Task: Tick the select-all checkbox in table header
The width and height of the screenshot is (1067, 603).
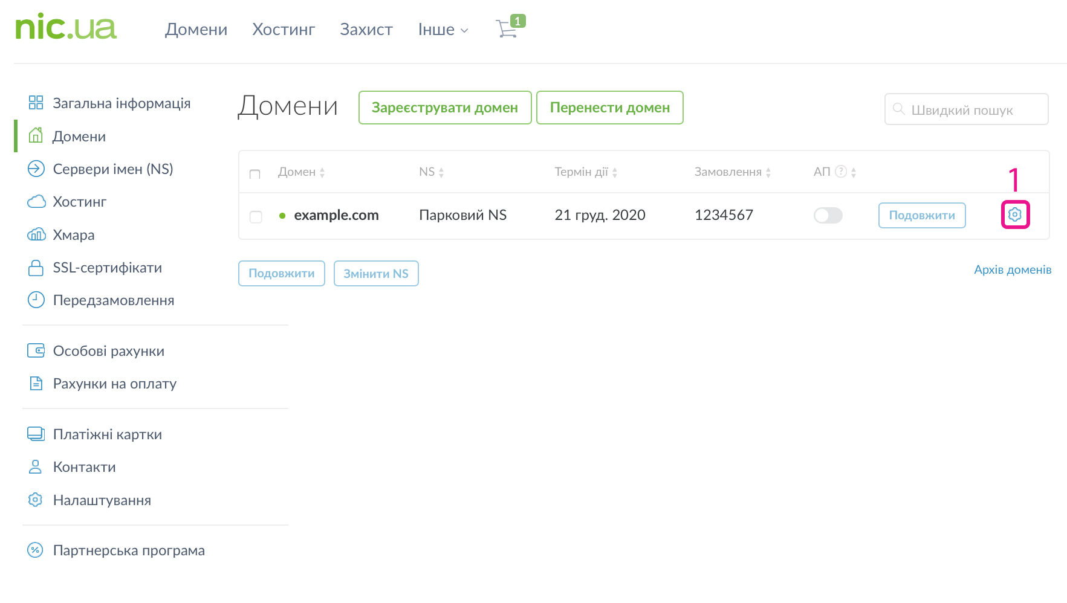Action: [255, 174]
